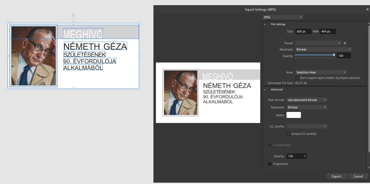Select the 90. ÉVFORDULÓJA text on canvas
370x184 pixels.
click(90, 61)
